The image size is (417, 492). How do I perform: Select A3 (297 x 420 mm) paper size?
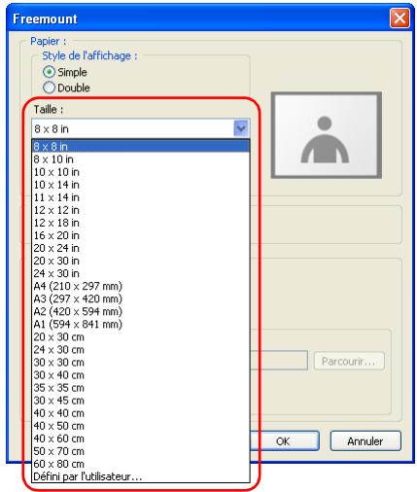[x=141, y=299]
